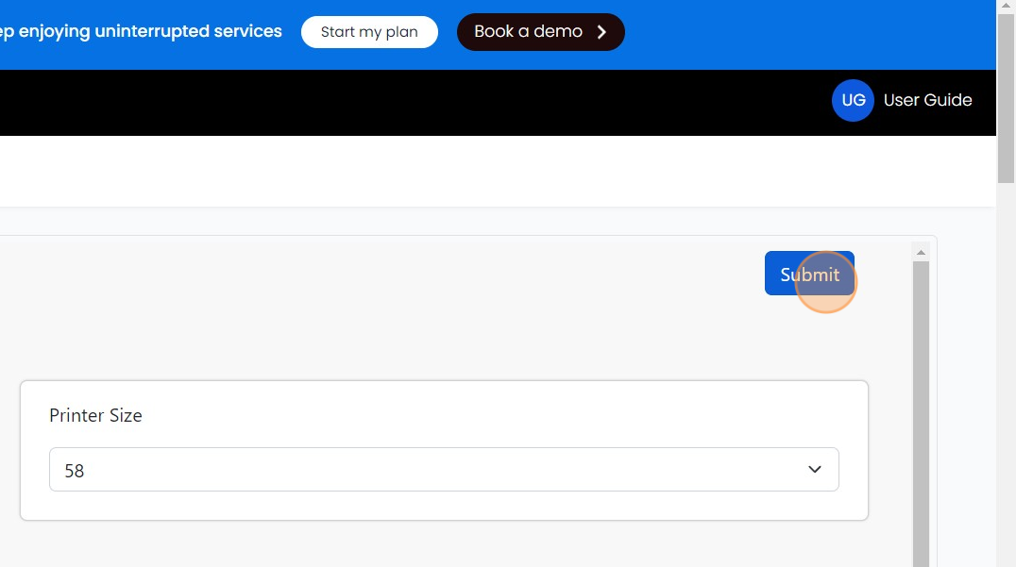Open the Book a demo link
This screenshot has height=567, width=1016.
point(529,32)
